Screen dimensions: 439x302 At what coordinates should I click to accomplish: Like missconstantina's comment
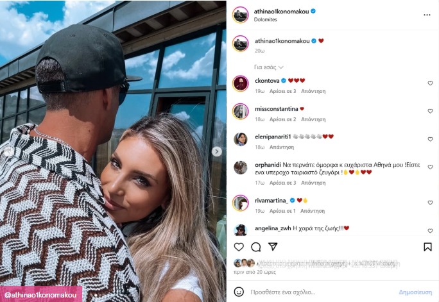tap(430, 111)
